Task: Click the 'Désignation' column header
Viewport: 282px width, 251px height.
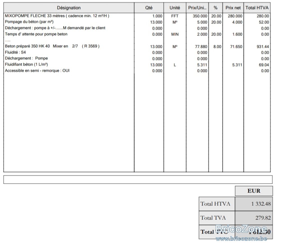Action: pos(69,8)
